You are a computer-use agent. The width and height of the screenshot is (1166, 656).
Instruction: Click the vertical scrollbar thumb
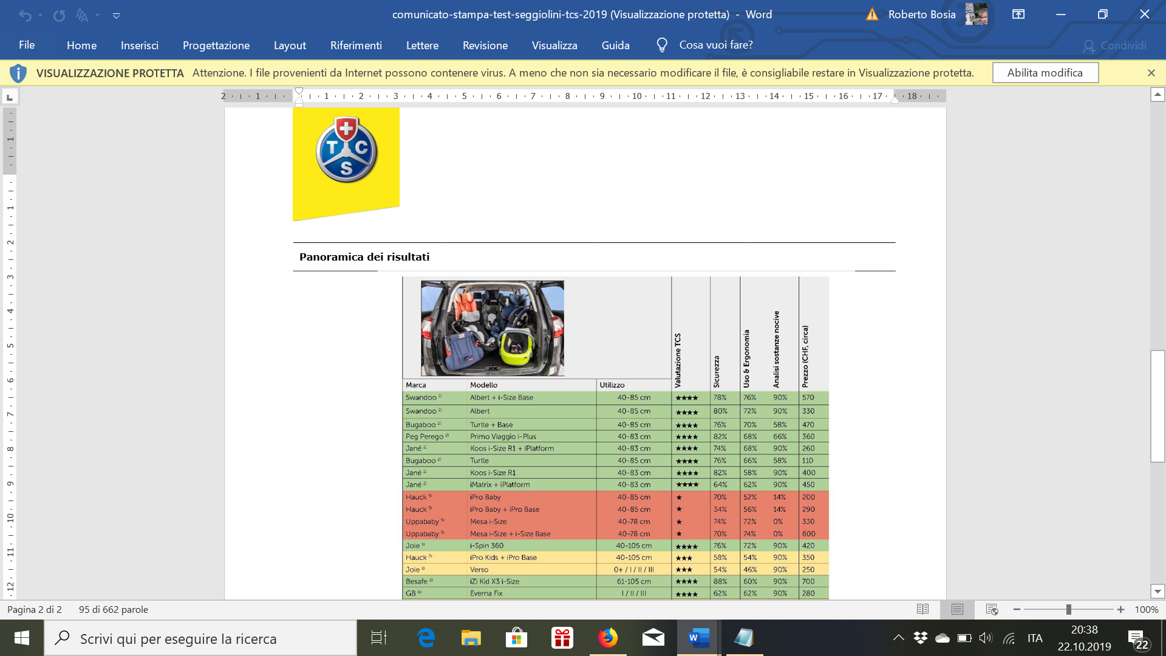[x=1157, y=406]
